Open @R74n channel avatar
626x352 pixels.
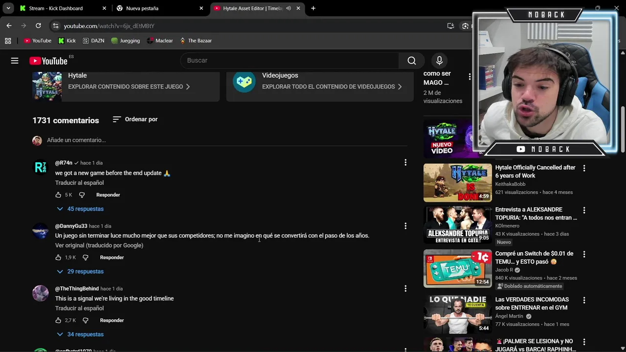click(41, 167)
